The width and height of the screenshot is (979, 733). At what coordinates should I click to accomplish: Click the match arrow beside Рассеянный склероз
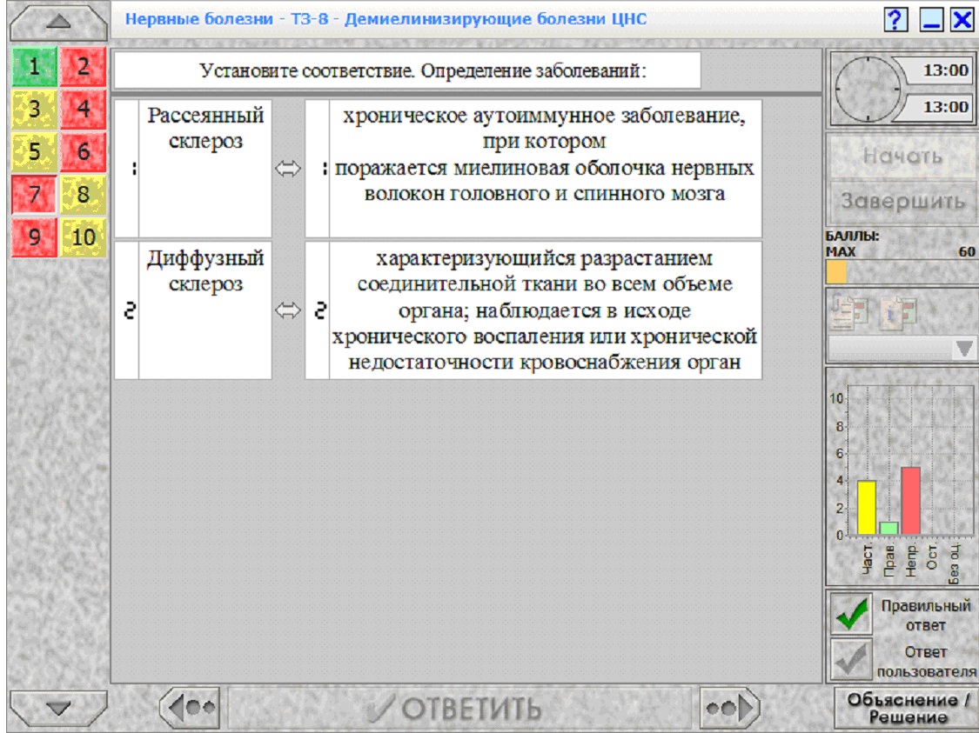click(288, 169)
